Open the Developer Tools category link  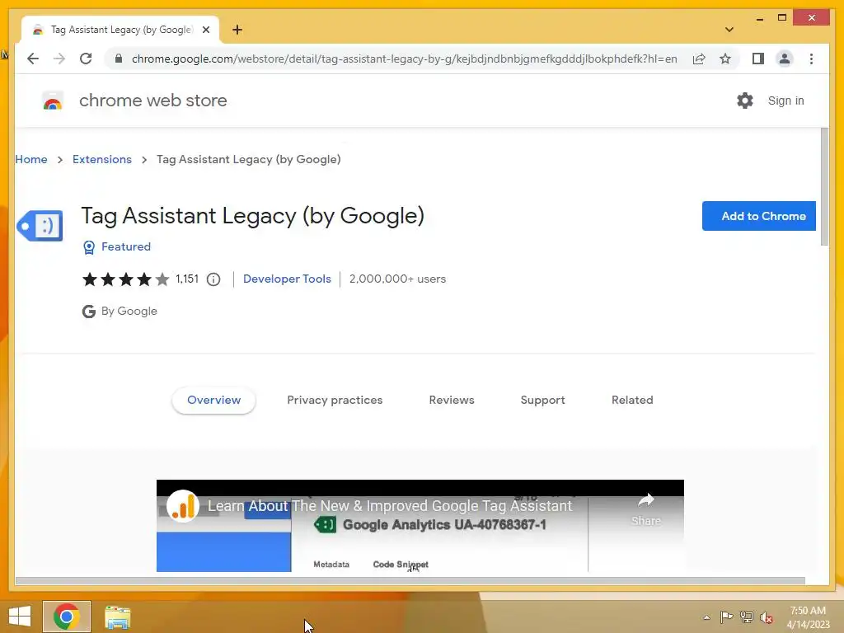287,279
